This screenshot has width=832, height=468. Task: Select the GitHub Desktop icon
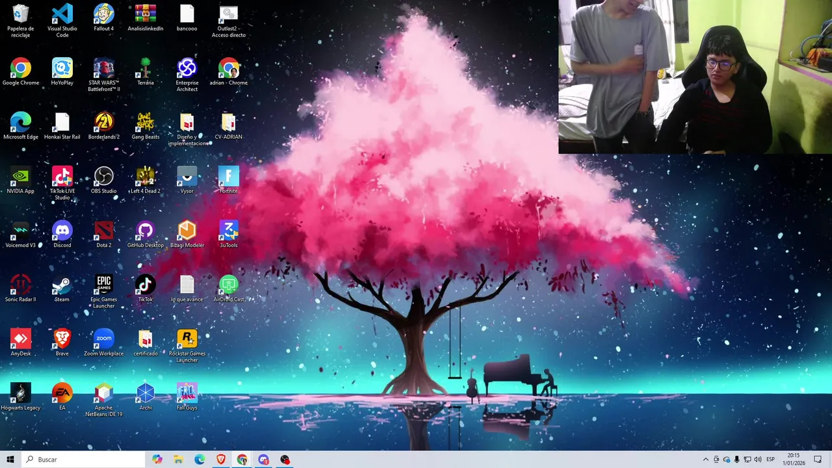(x=145, y=231)
